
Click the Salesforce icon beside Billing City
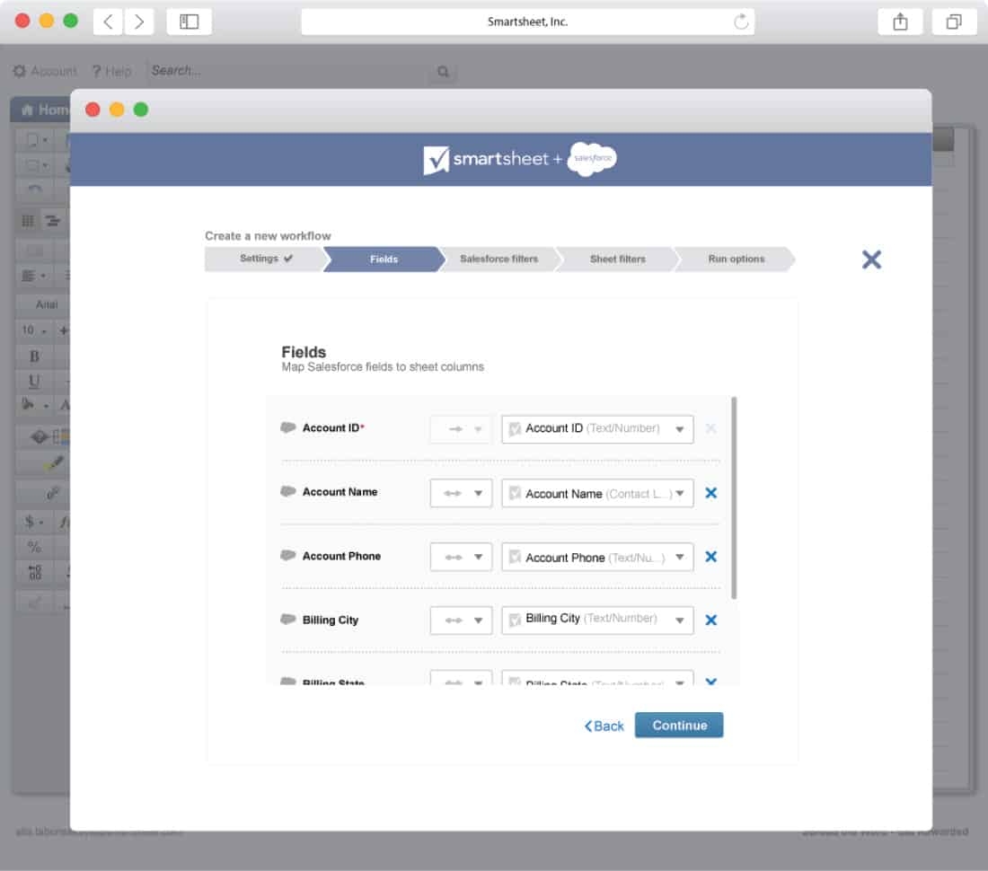coord(288,619)
